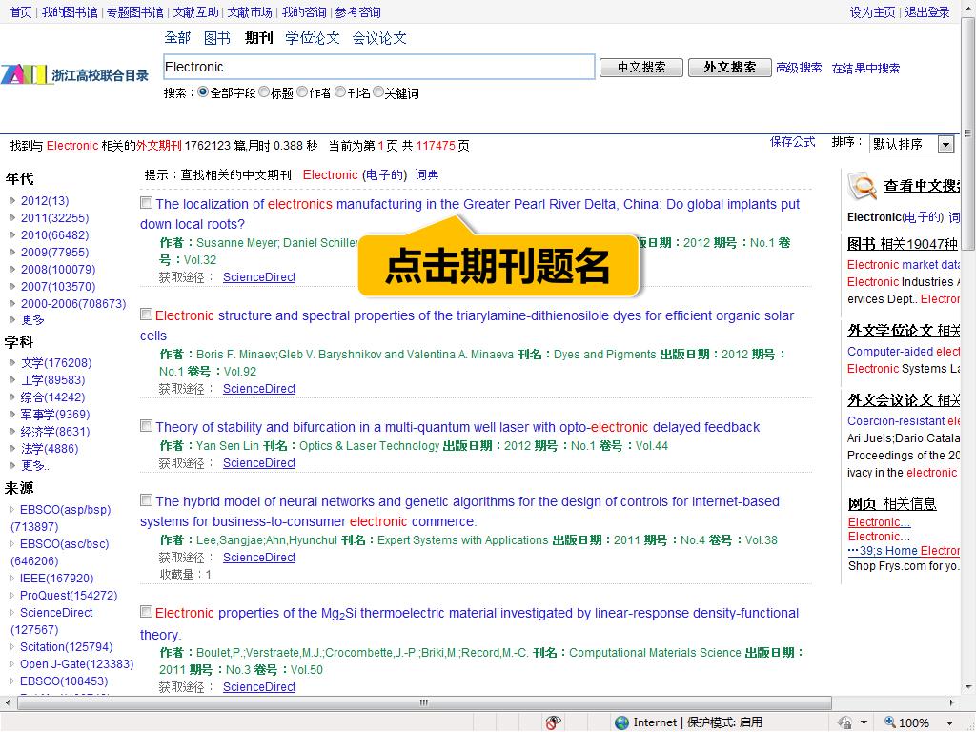Click the 浙江高校联合目录 logo

coord(74,74)
